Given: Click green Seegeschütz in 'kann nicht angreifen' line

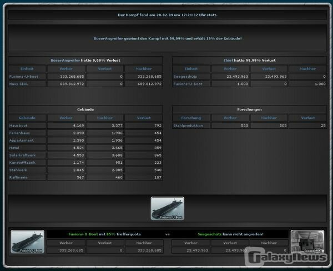Looking at the screenshot, I should click(210, 234).
